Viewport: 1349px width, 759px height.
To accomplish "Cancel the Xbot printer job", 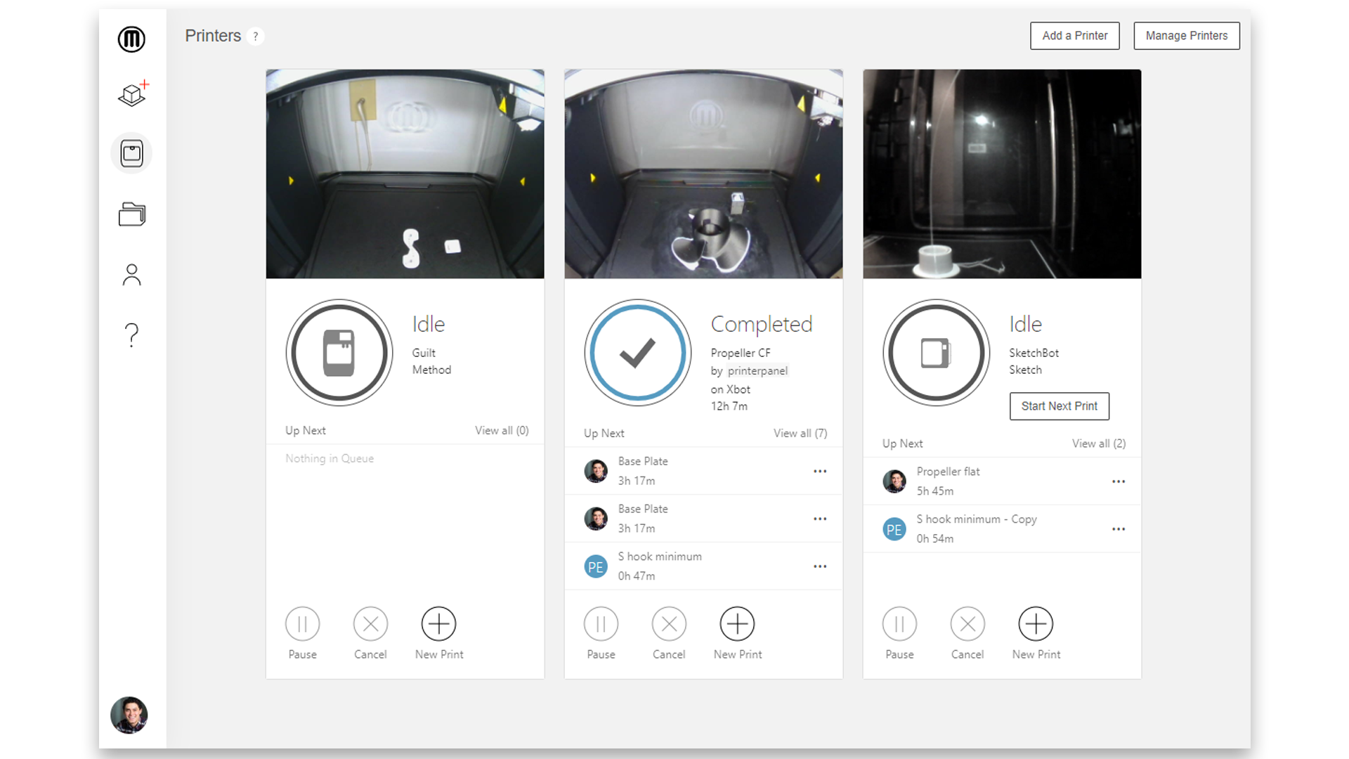I will [669, 624].
